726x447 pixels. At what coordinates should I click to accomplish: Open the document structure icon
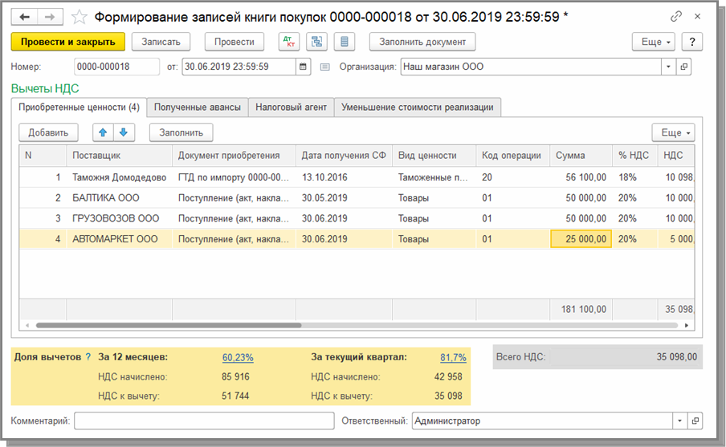coord(316,42)
